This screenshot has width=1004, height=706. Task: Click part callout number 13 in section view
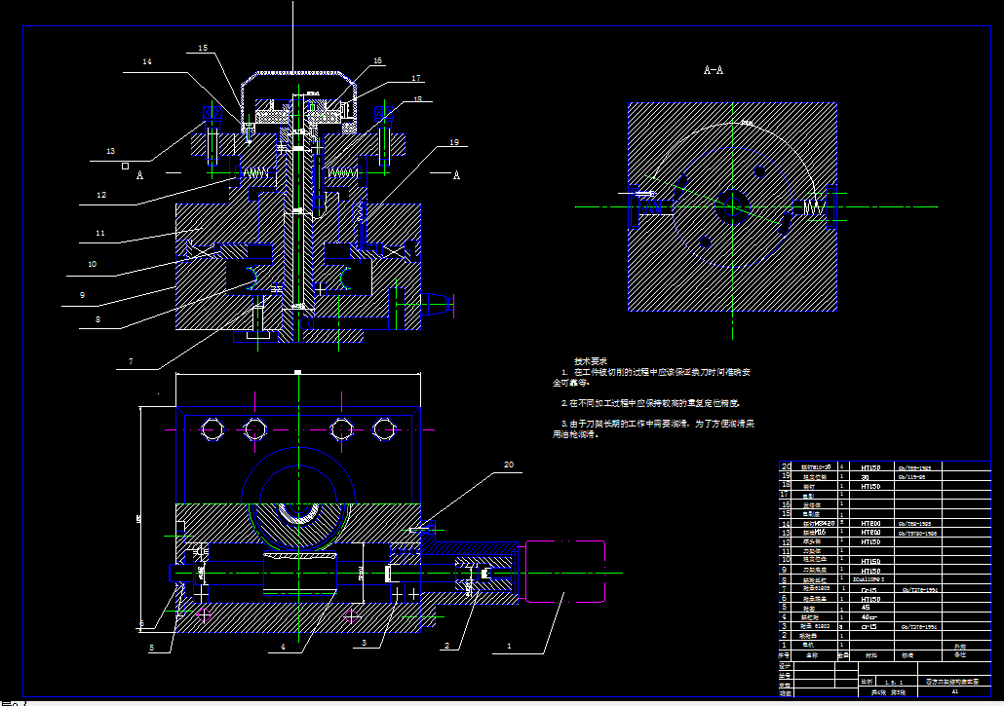tap(111, 151)
